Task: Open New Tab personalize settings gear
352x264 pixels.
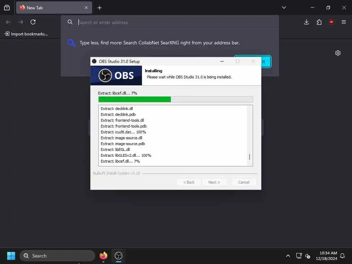Action: tap(338, 53)
